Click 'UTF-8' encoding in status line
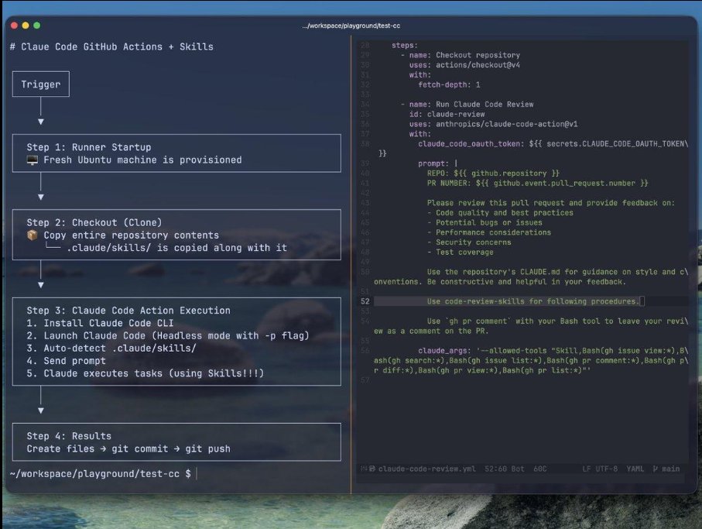The height and width of the screenshot is (529, 702). (606, 469)
